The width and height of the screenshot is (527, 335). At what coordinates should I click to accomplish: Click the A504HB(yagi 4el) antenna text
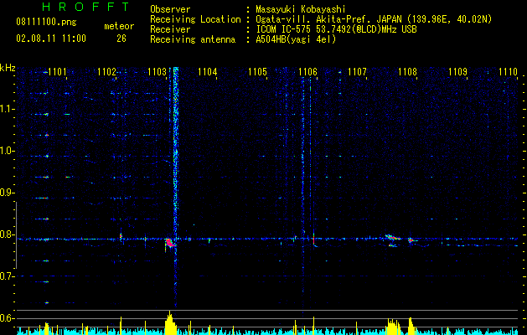pos(296,39)
